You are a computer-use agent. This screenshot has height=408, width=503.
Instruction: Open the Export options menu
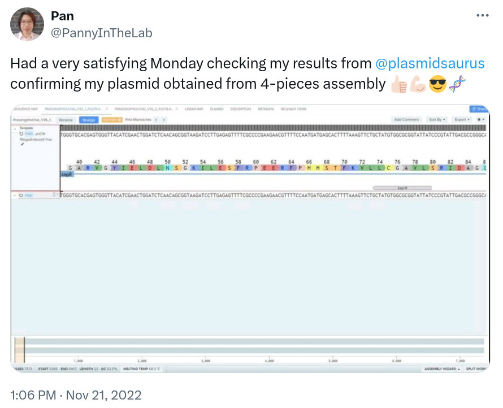click(462, 120)
